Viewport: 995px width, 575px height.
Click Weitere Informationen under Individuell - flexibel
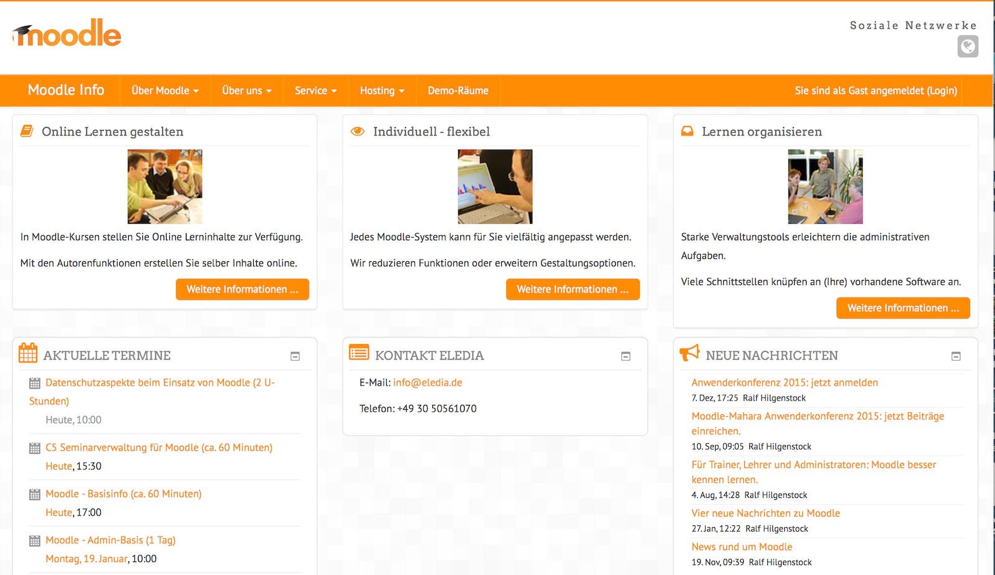coord(573,289)
